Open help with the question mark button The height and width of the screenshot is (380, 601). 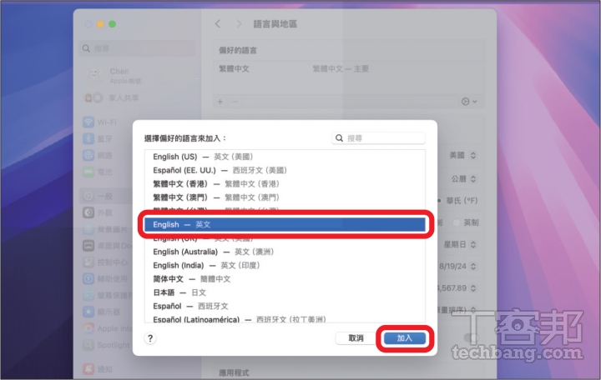[x=150, y=338]
